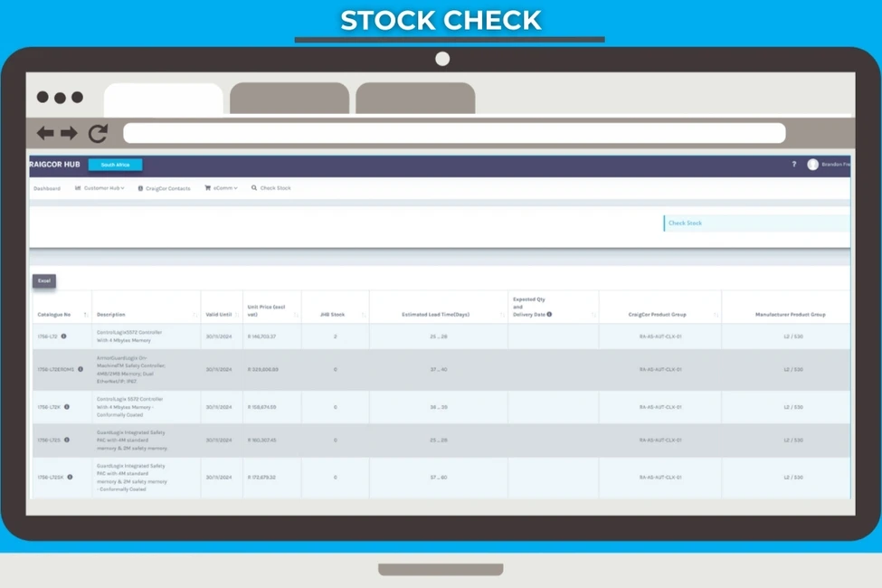Click unit price R 329,606.89

coord(262,370)
